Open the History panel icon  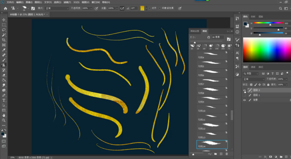(x=237, y=18)
